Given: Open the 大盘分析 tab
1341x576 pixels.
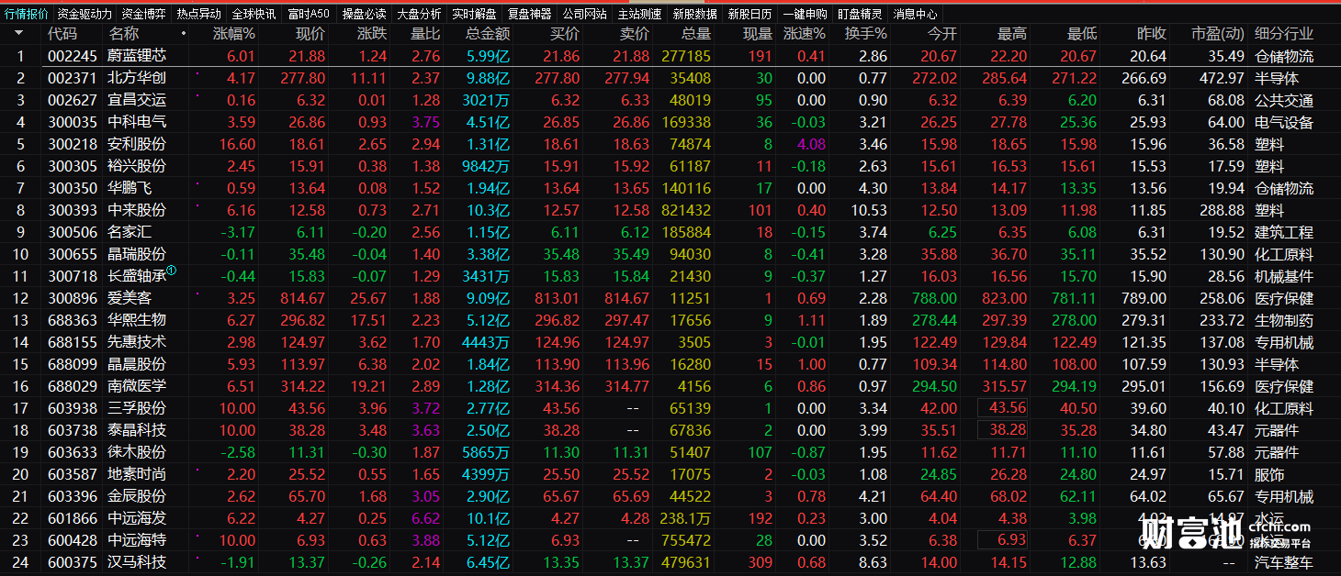Looking at the screenshot, I should pyautogui.click(x=420, y=14).
